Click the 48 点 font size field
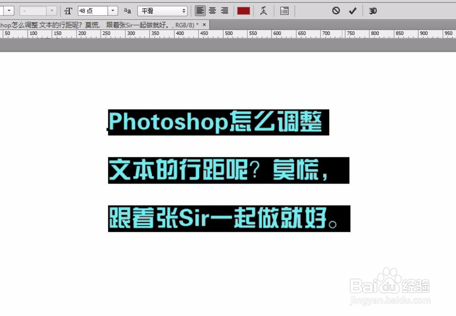This screenshot has width=456, height=316. pyautogui.click(x=93, y=11)
